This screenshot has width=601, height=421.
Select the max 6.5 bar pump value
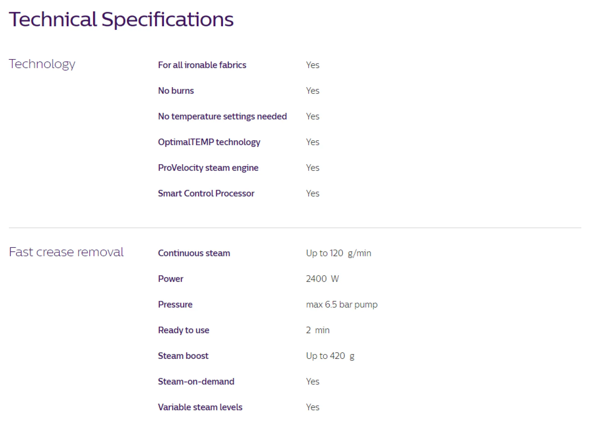point(342,305)
